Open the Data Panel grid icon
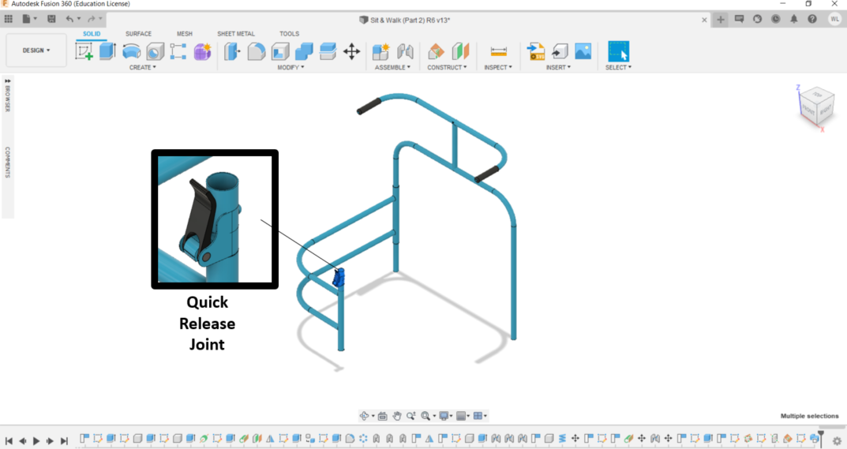Image resolution: width=847 pixels, height=449 pixels. point(8,19)
